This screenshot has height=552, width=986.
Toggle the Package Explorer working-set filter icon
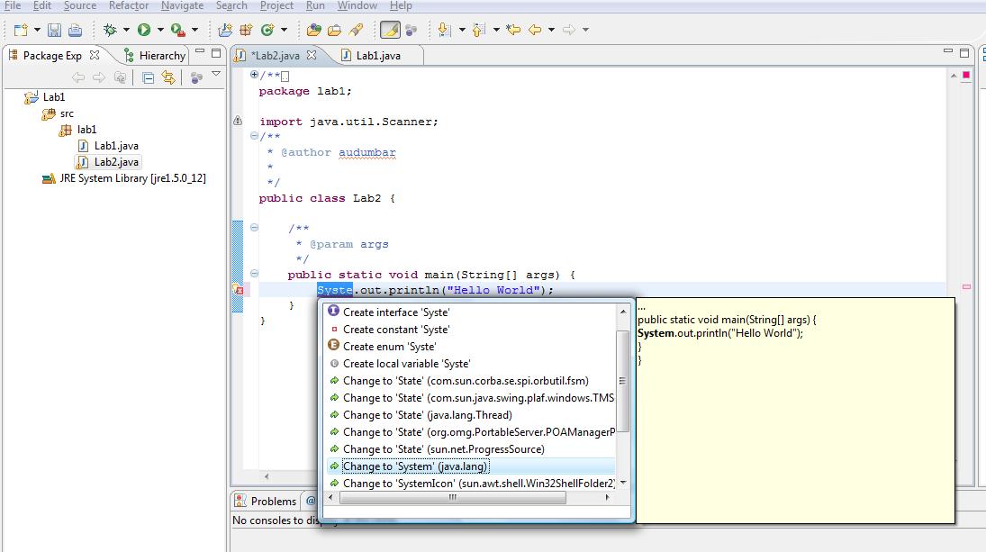point(197,78)
